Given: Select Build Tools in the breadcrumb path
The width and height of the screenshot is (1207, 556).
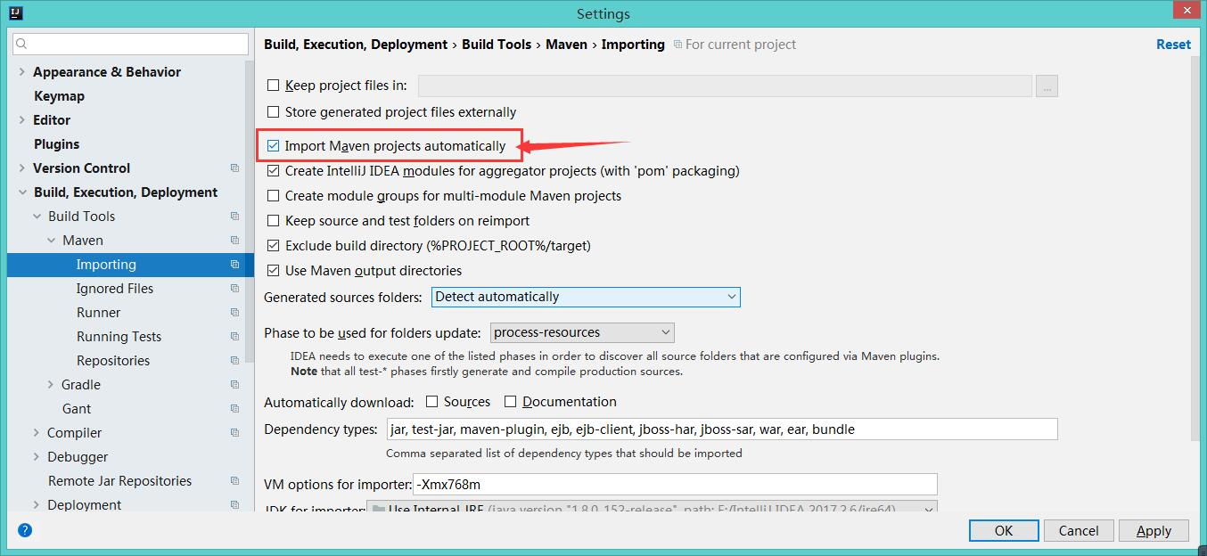Looking at the screenshot, I should [497, 44].
